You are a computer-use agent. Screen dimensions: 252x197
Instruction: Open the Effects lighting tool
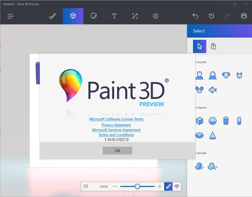coord(156,16)
